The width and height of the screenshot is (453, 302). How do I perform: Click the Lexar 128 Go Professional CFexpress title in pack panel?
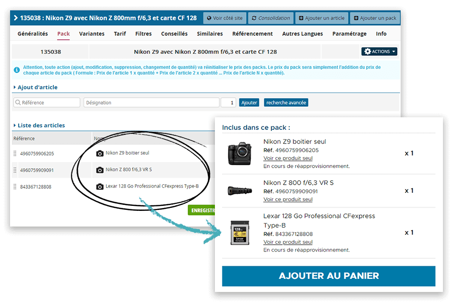tap(319, 220)
